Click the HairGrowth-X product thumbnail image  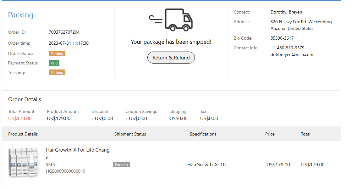pyautogui.click(x=23, y=163)
